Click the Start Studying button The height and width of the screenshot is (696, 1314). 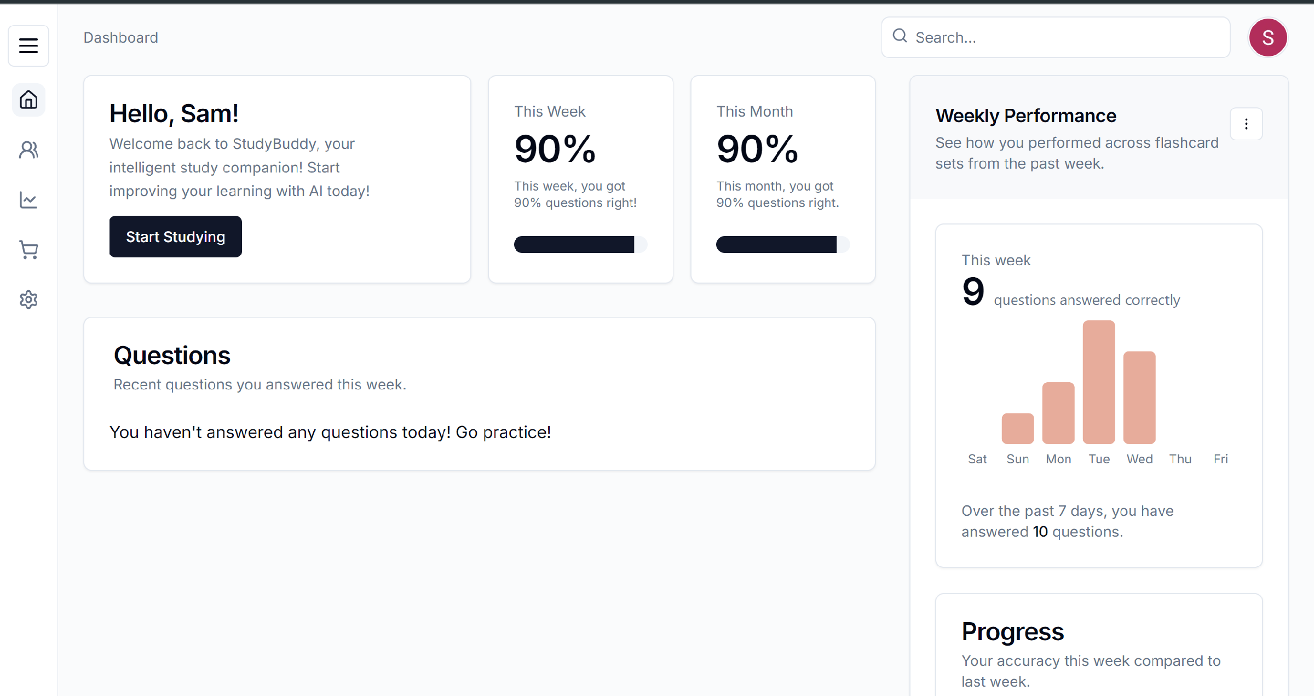(x=175, y=237)
